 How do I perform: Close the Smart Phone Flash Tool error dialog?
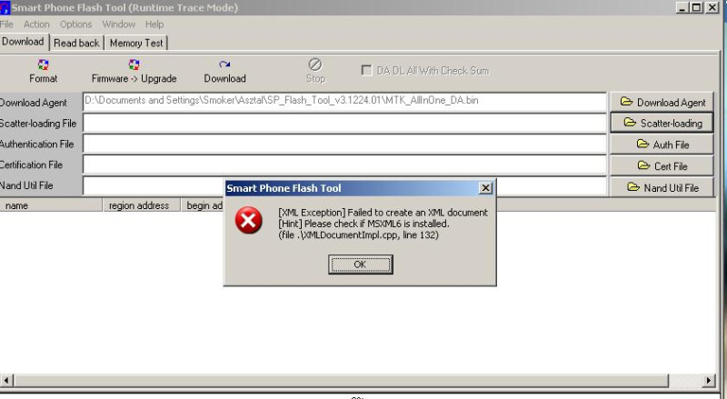pos(485,188)
